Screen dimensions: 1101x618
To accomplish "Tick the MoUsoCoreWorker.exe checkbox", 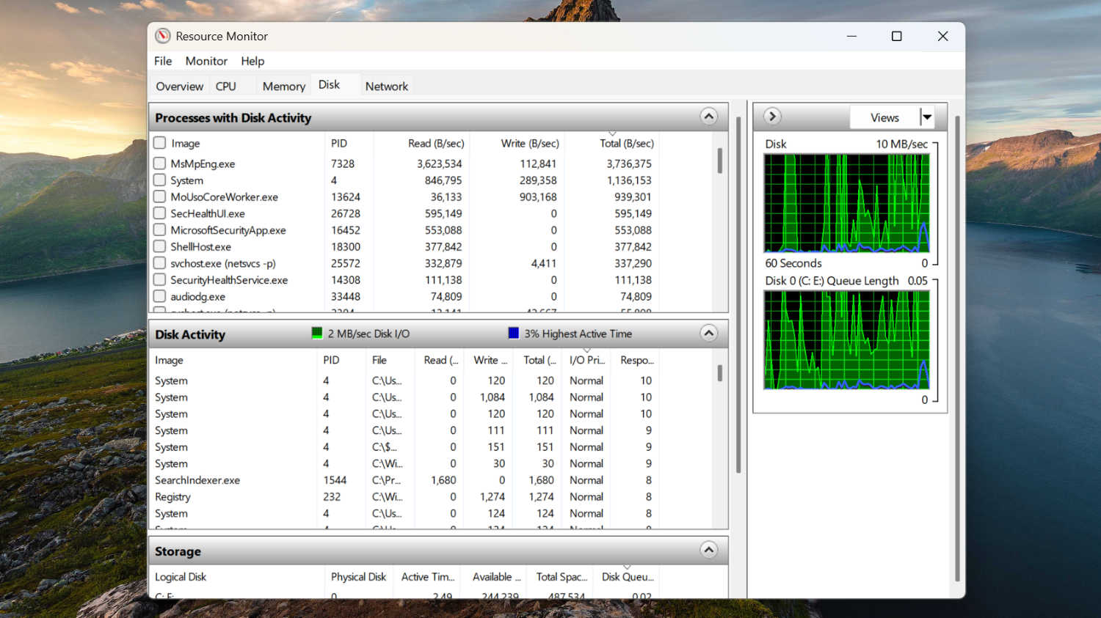I will coord(159,196).
